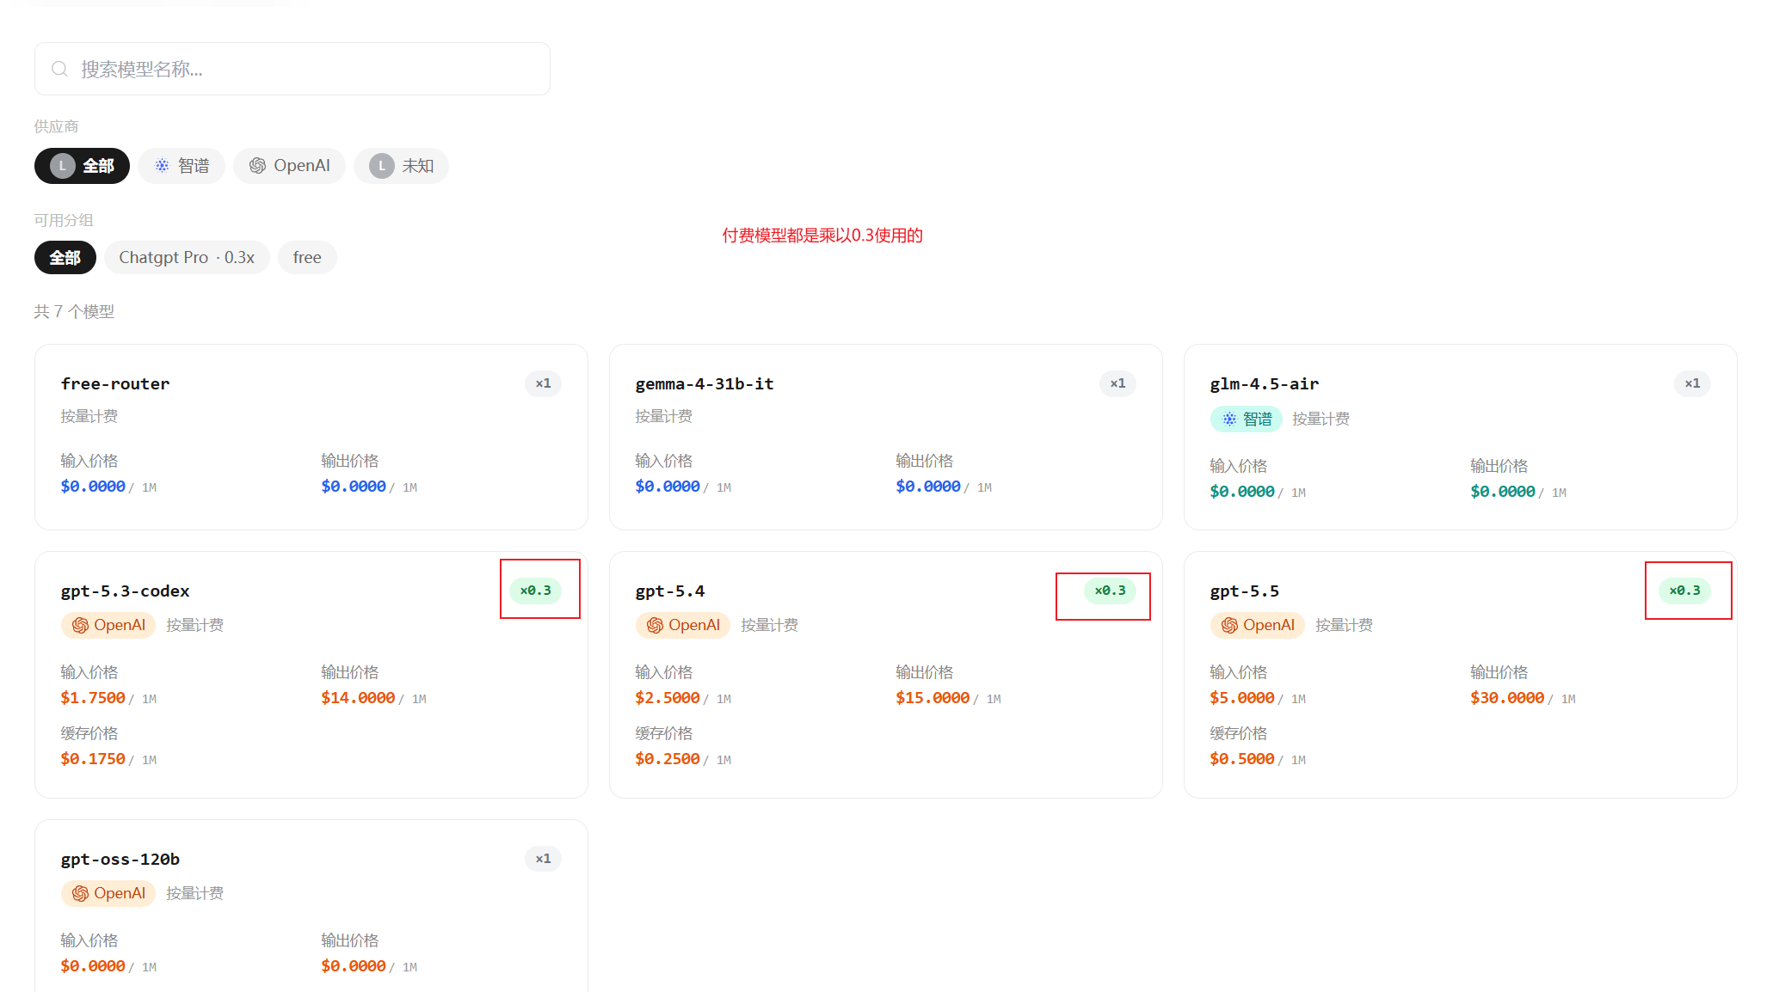This screenshot has height=992, width=1779.
Task: Click gpt-5.4 input price $2.5000
Action: click(x=668, y=698)
